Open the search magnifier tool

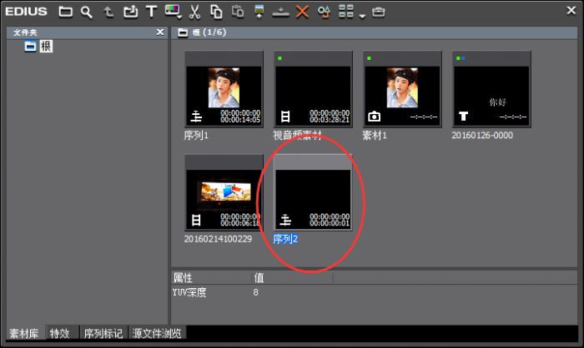(x=86, y=12)
